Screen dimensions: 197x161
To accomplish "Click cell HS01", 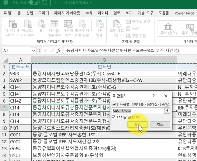I will [x=20, y=155].
